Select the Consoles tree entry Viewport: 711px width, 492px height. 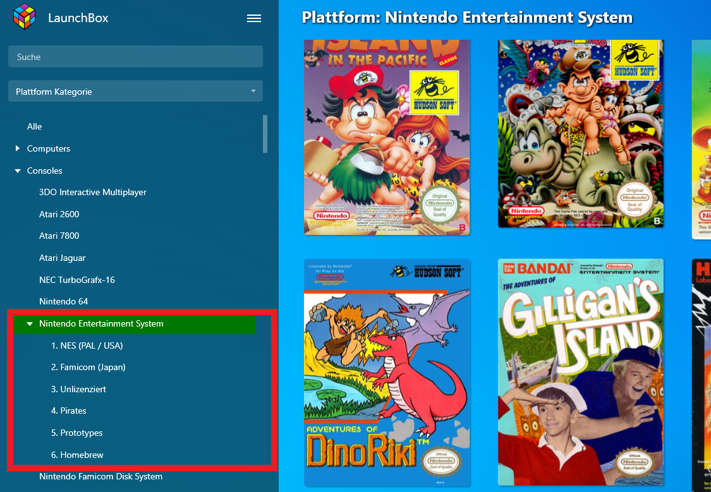pyautogui.click(x=44, y=171)
